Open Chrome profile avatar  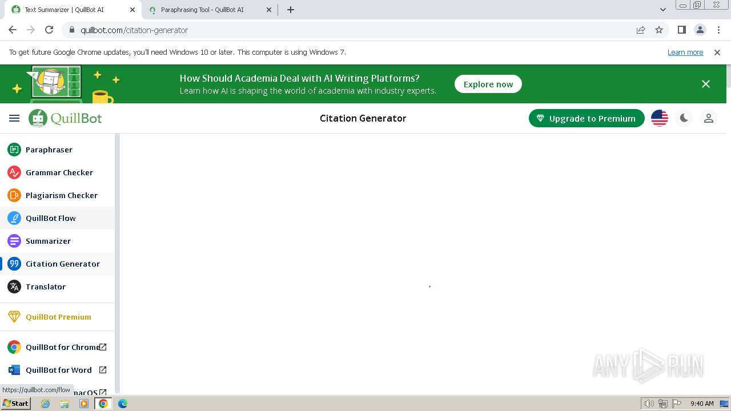700,30
